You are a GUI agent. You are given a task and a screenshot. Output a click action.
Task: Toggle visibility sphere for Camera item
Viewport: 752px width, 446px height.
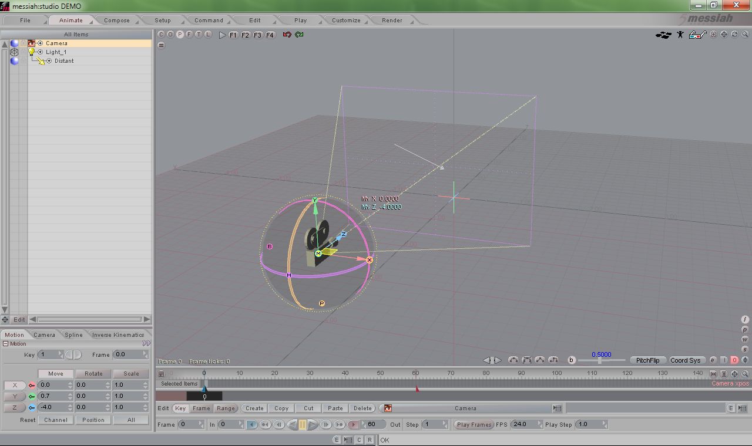coord(14,43)
